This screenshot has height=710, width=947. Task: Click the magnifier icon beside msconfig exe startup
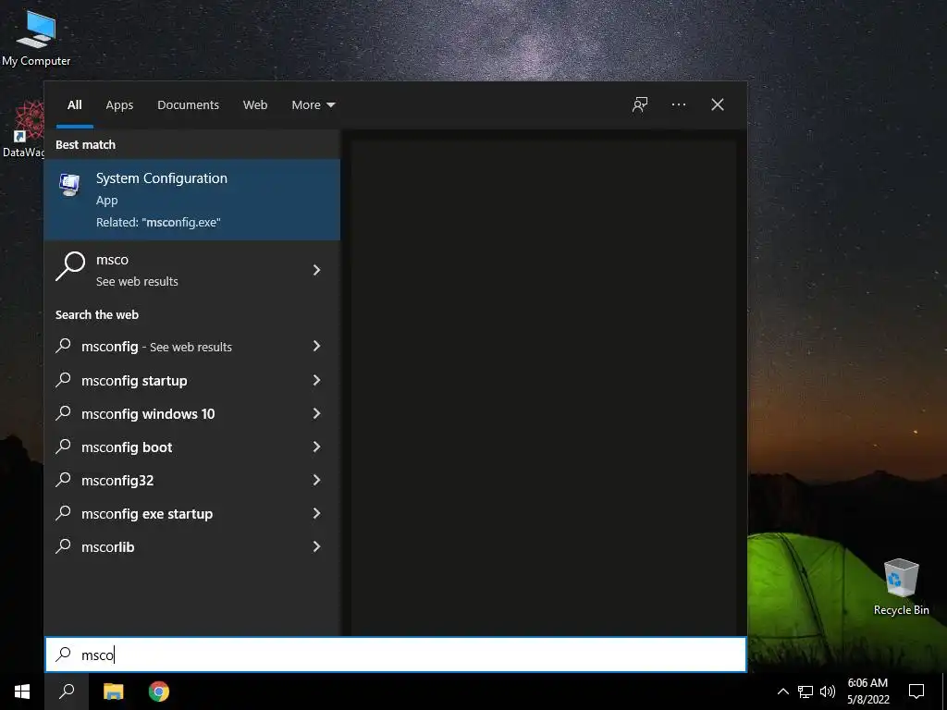click(x=63, y=512)
